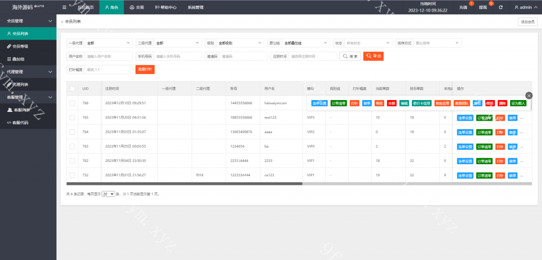Check the row checkbox for UID 752
The image size is (542, 260).
(x=72, y=175)
